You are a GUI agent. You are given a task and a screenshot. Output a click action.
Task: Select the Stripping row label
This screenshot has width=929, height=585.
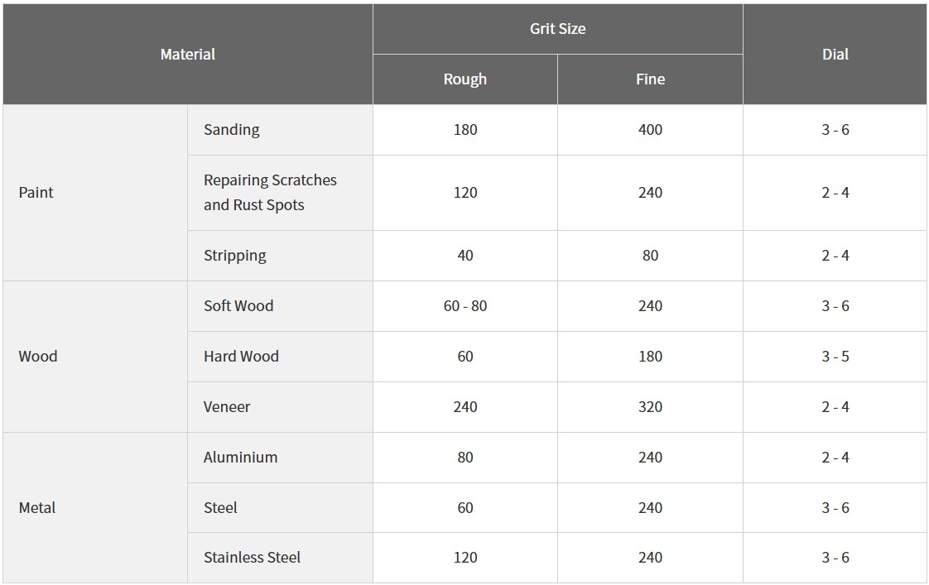tap(280, 256)
